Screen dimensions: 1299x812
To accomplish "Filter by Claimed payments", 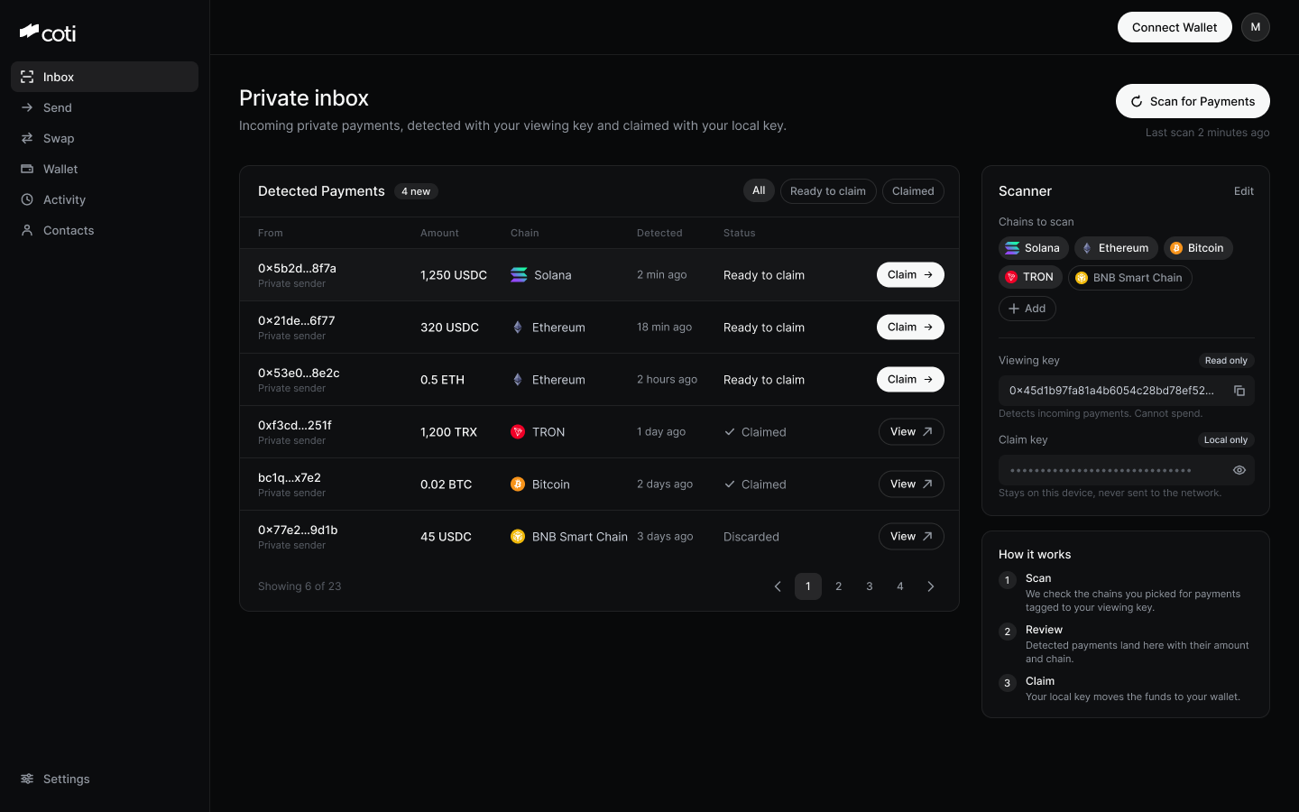I will (913, 191).
